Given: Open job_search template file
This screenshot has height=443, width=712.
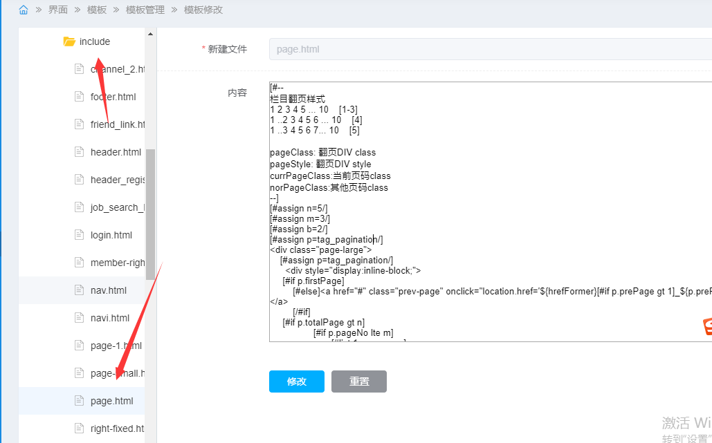Looking at the screenshot, I should point(118,207).
